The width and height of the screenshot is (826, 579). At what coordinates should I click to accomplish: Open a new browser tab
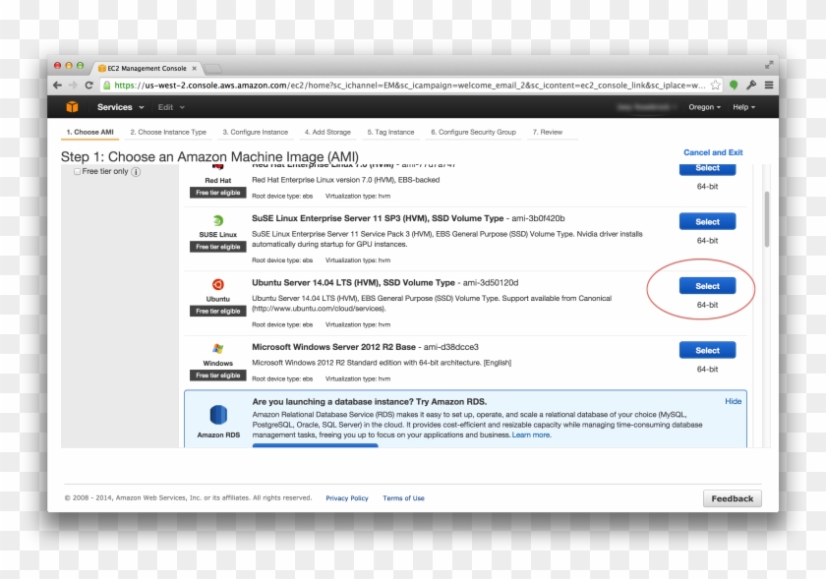point(212,69)
